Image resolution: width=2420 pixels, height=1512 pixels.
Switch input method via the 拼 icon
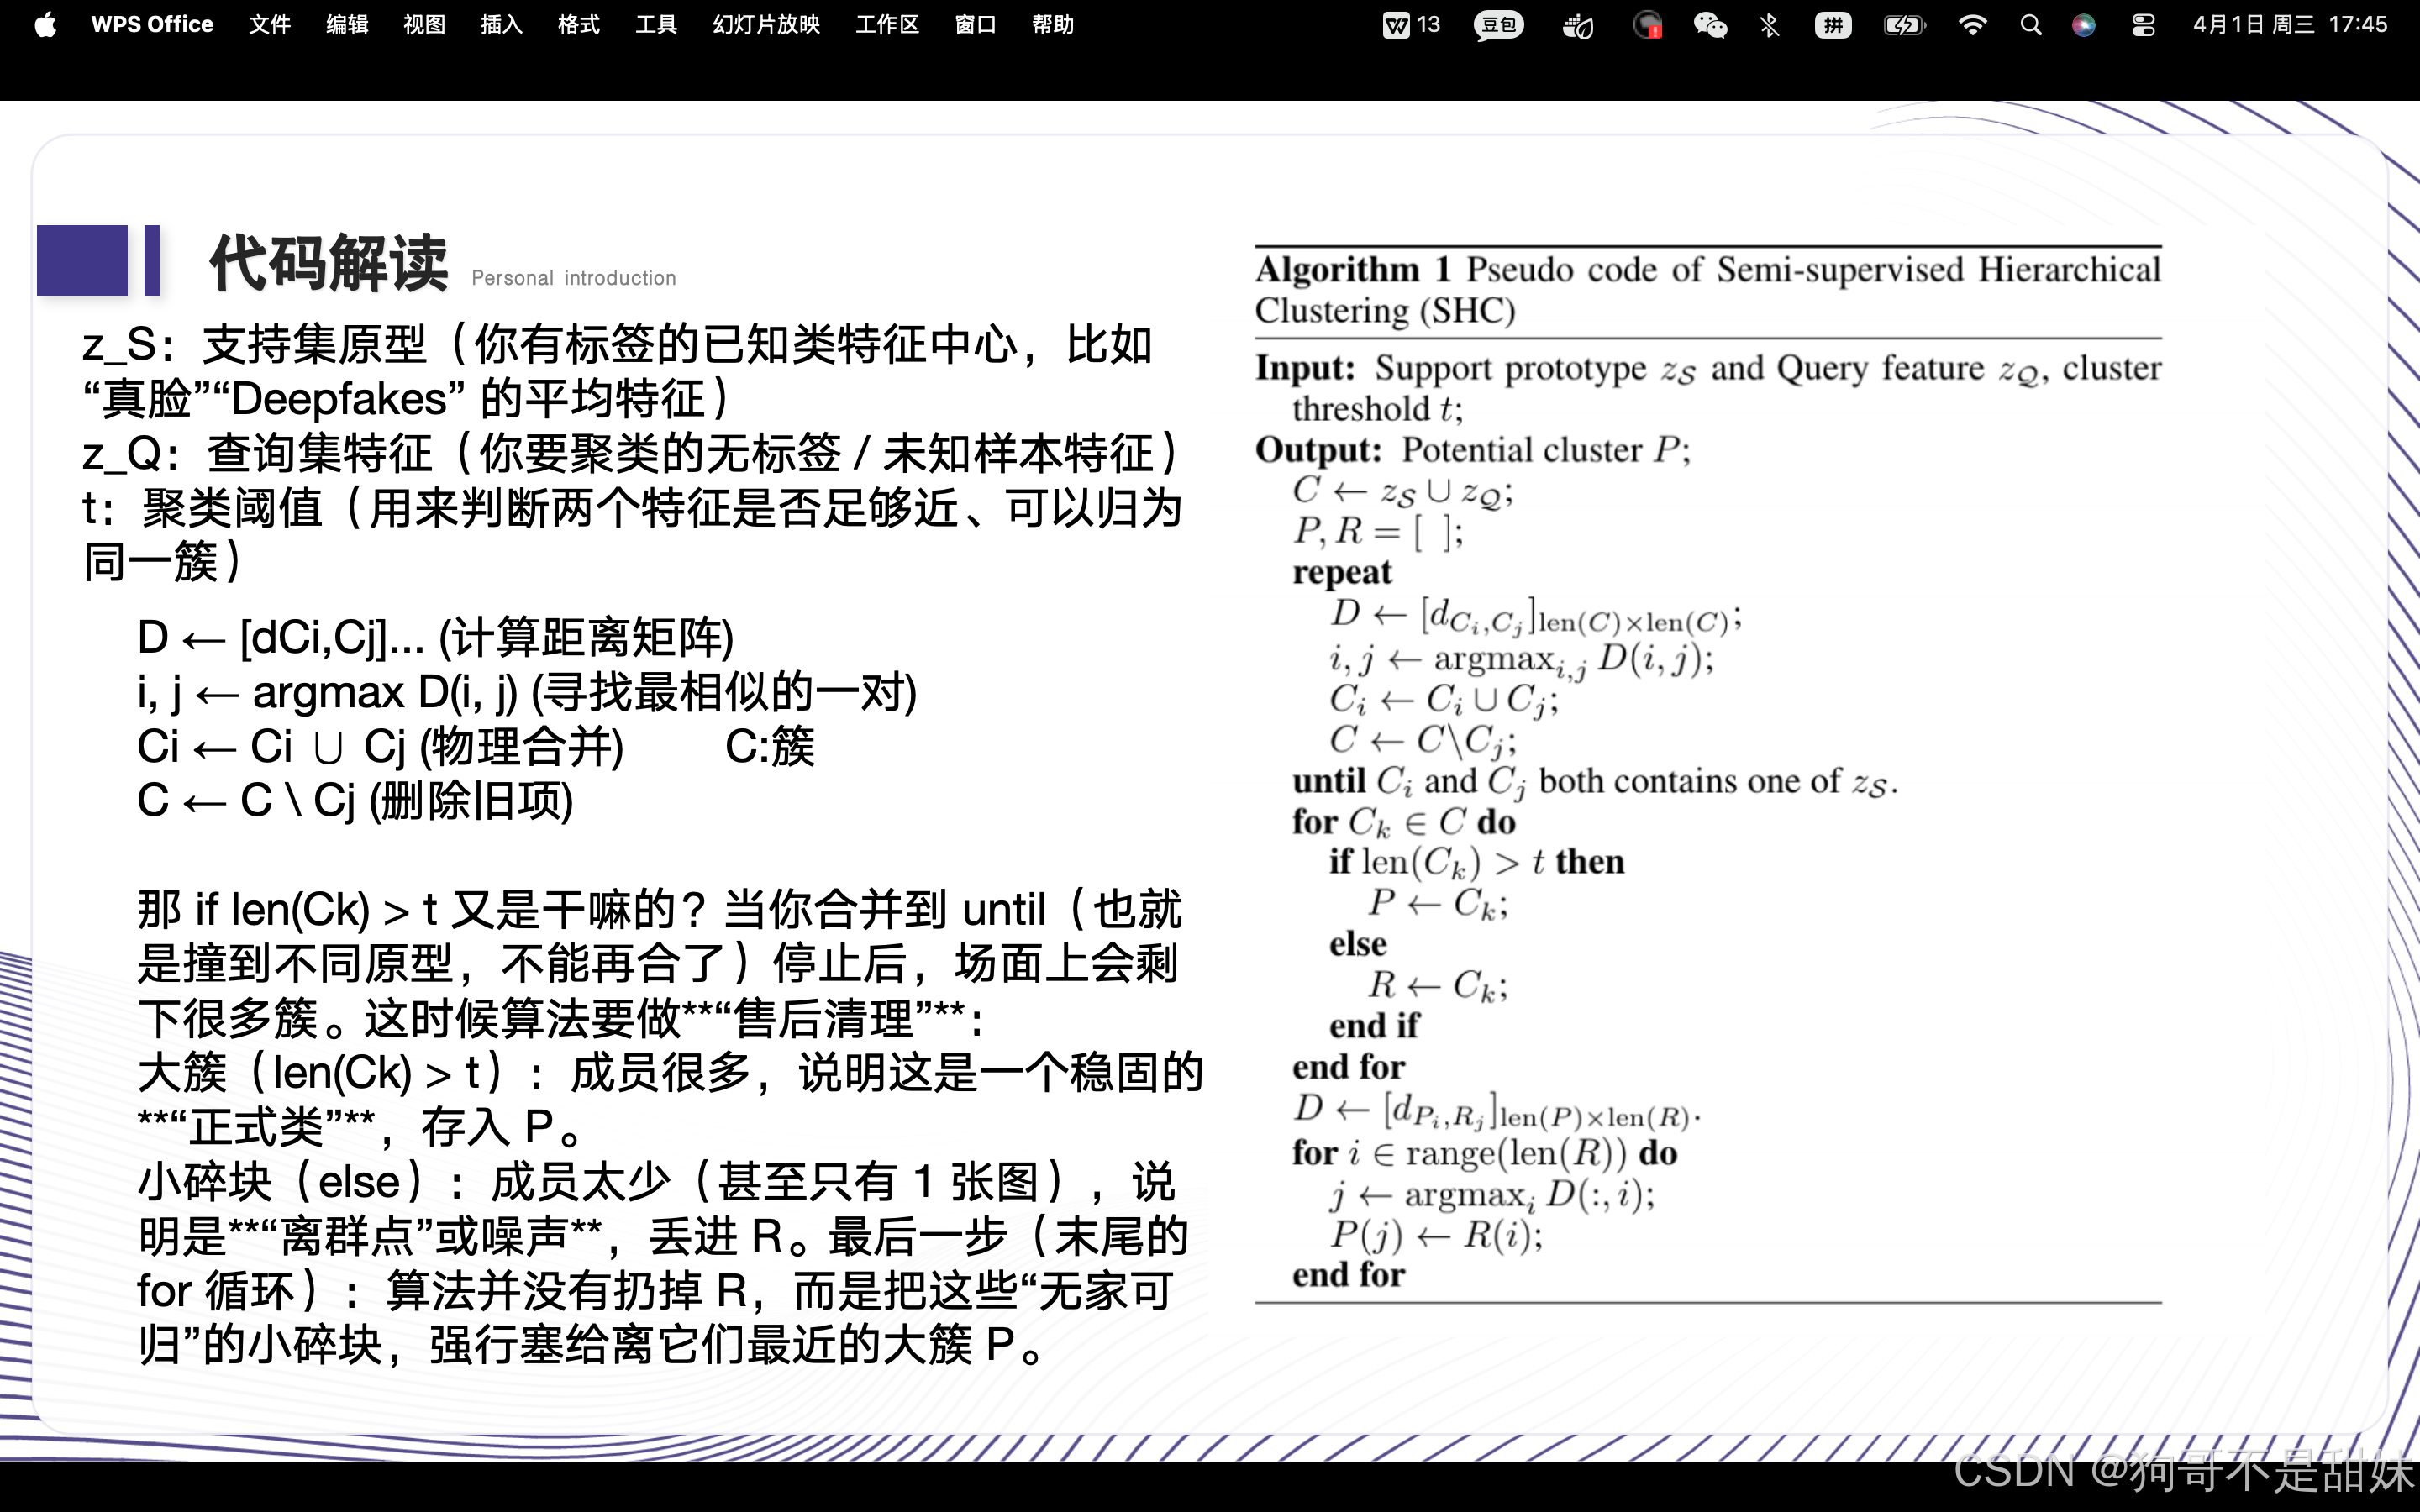1832,25
